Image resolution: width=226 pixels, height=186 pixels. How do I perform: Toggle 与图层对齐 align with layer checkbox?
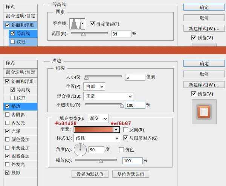[126, 138]
